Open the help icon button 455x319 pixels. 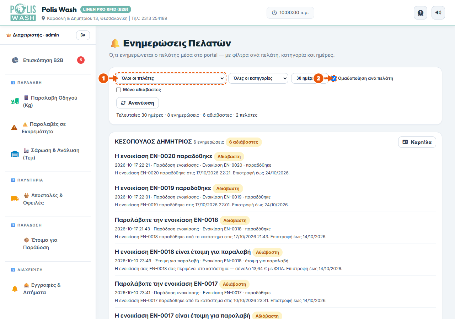pyautogui.click(x=421, y=13)
